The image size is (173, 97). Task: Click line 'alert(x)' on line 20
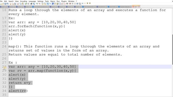pyautogui.click(x=17, y=30)
